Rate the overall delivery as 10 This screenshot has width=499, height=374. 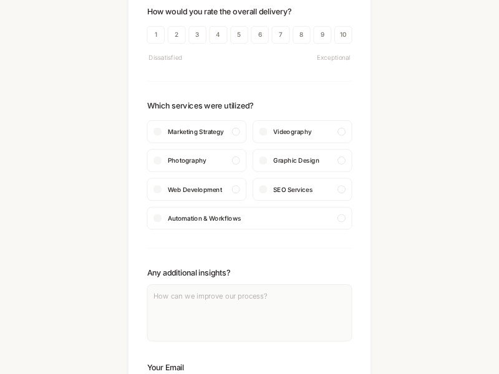click(343, 35)
